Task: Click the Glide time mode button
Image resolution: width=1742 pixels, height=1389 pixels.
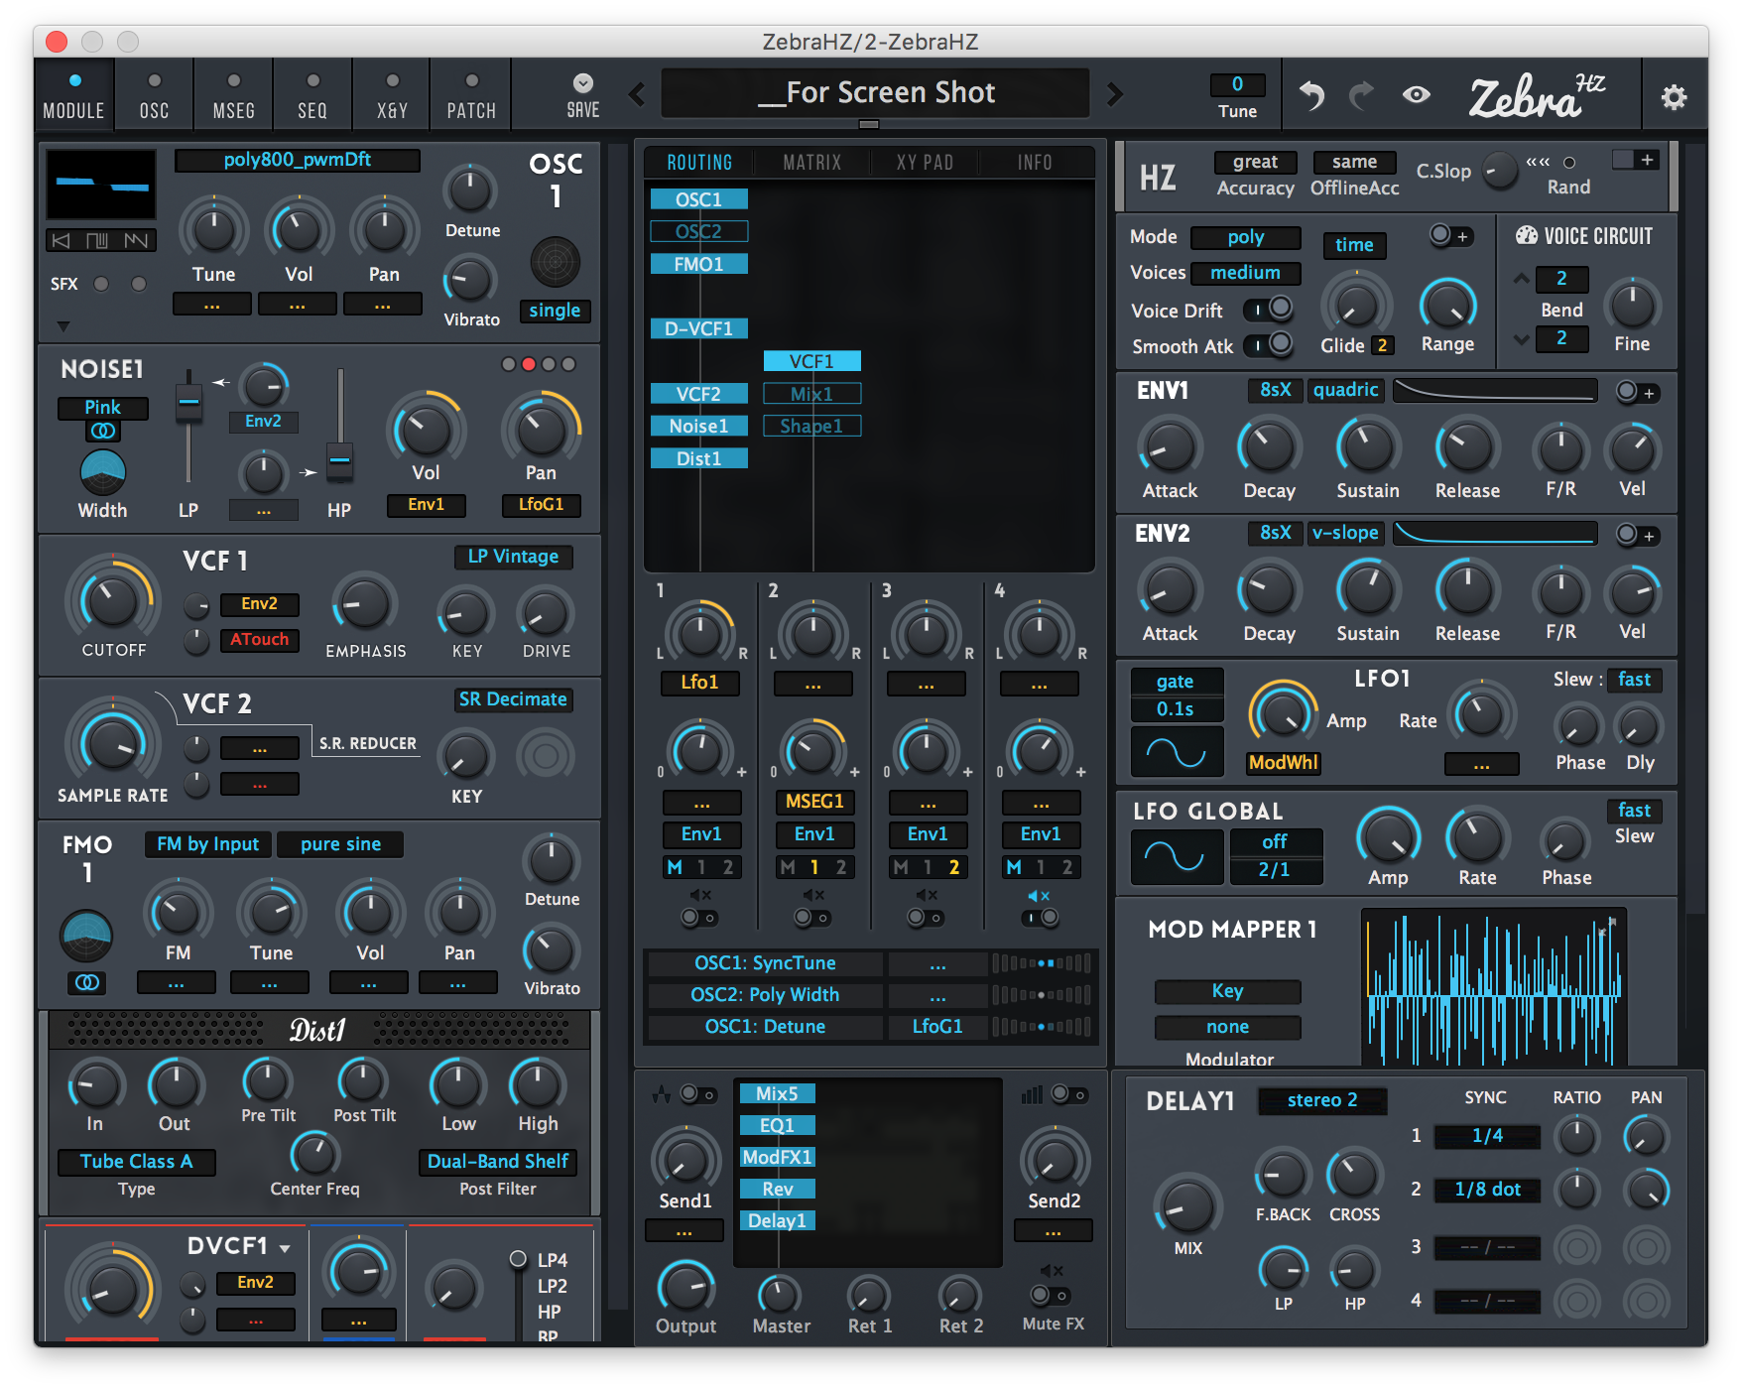Action: [1354, 245]
